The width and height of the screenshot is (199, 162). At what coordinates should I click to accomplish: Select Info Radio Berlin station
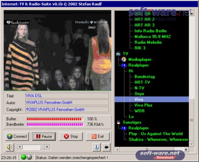[x=150, y=31]
